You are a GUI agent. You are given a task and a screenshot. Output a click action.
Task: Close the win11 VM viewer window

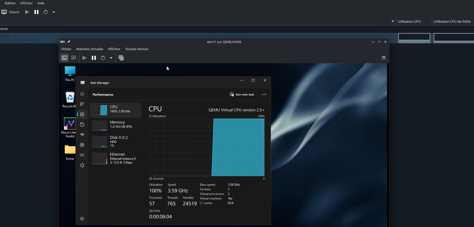tap(386, 42)
